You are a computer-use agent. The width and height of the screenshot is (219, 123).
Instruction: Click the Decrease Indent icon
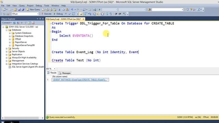(116, 14)
